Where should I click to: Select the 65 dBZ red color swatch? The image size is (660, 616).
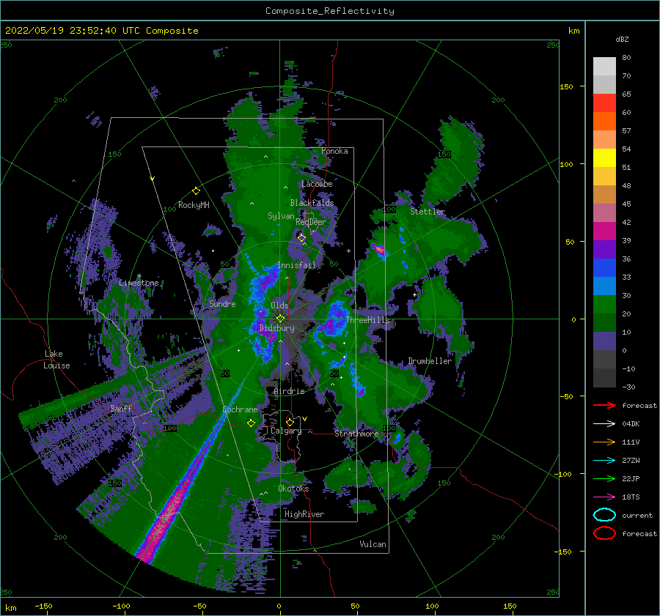(x=604, y=103)
